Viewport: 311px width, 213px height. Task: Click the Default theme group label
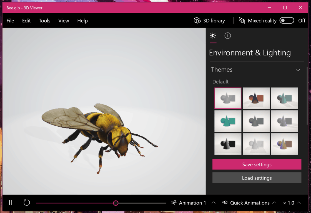pos(220,82)
